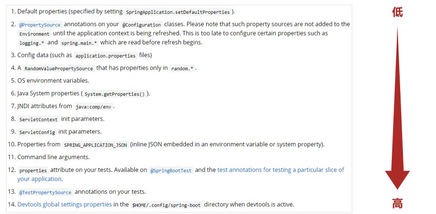Click the System.getProperties() code snippet
The image size is (436, 214).
click(114, 94)
